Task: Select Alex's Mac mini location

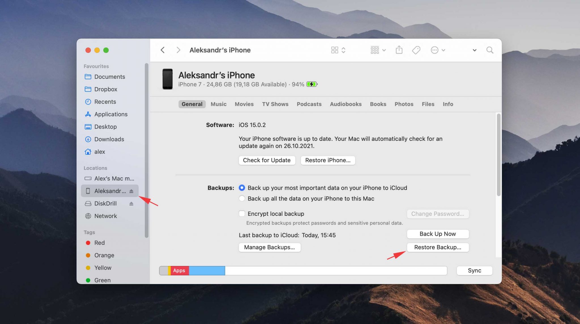Action: 110,178
